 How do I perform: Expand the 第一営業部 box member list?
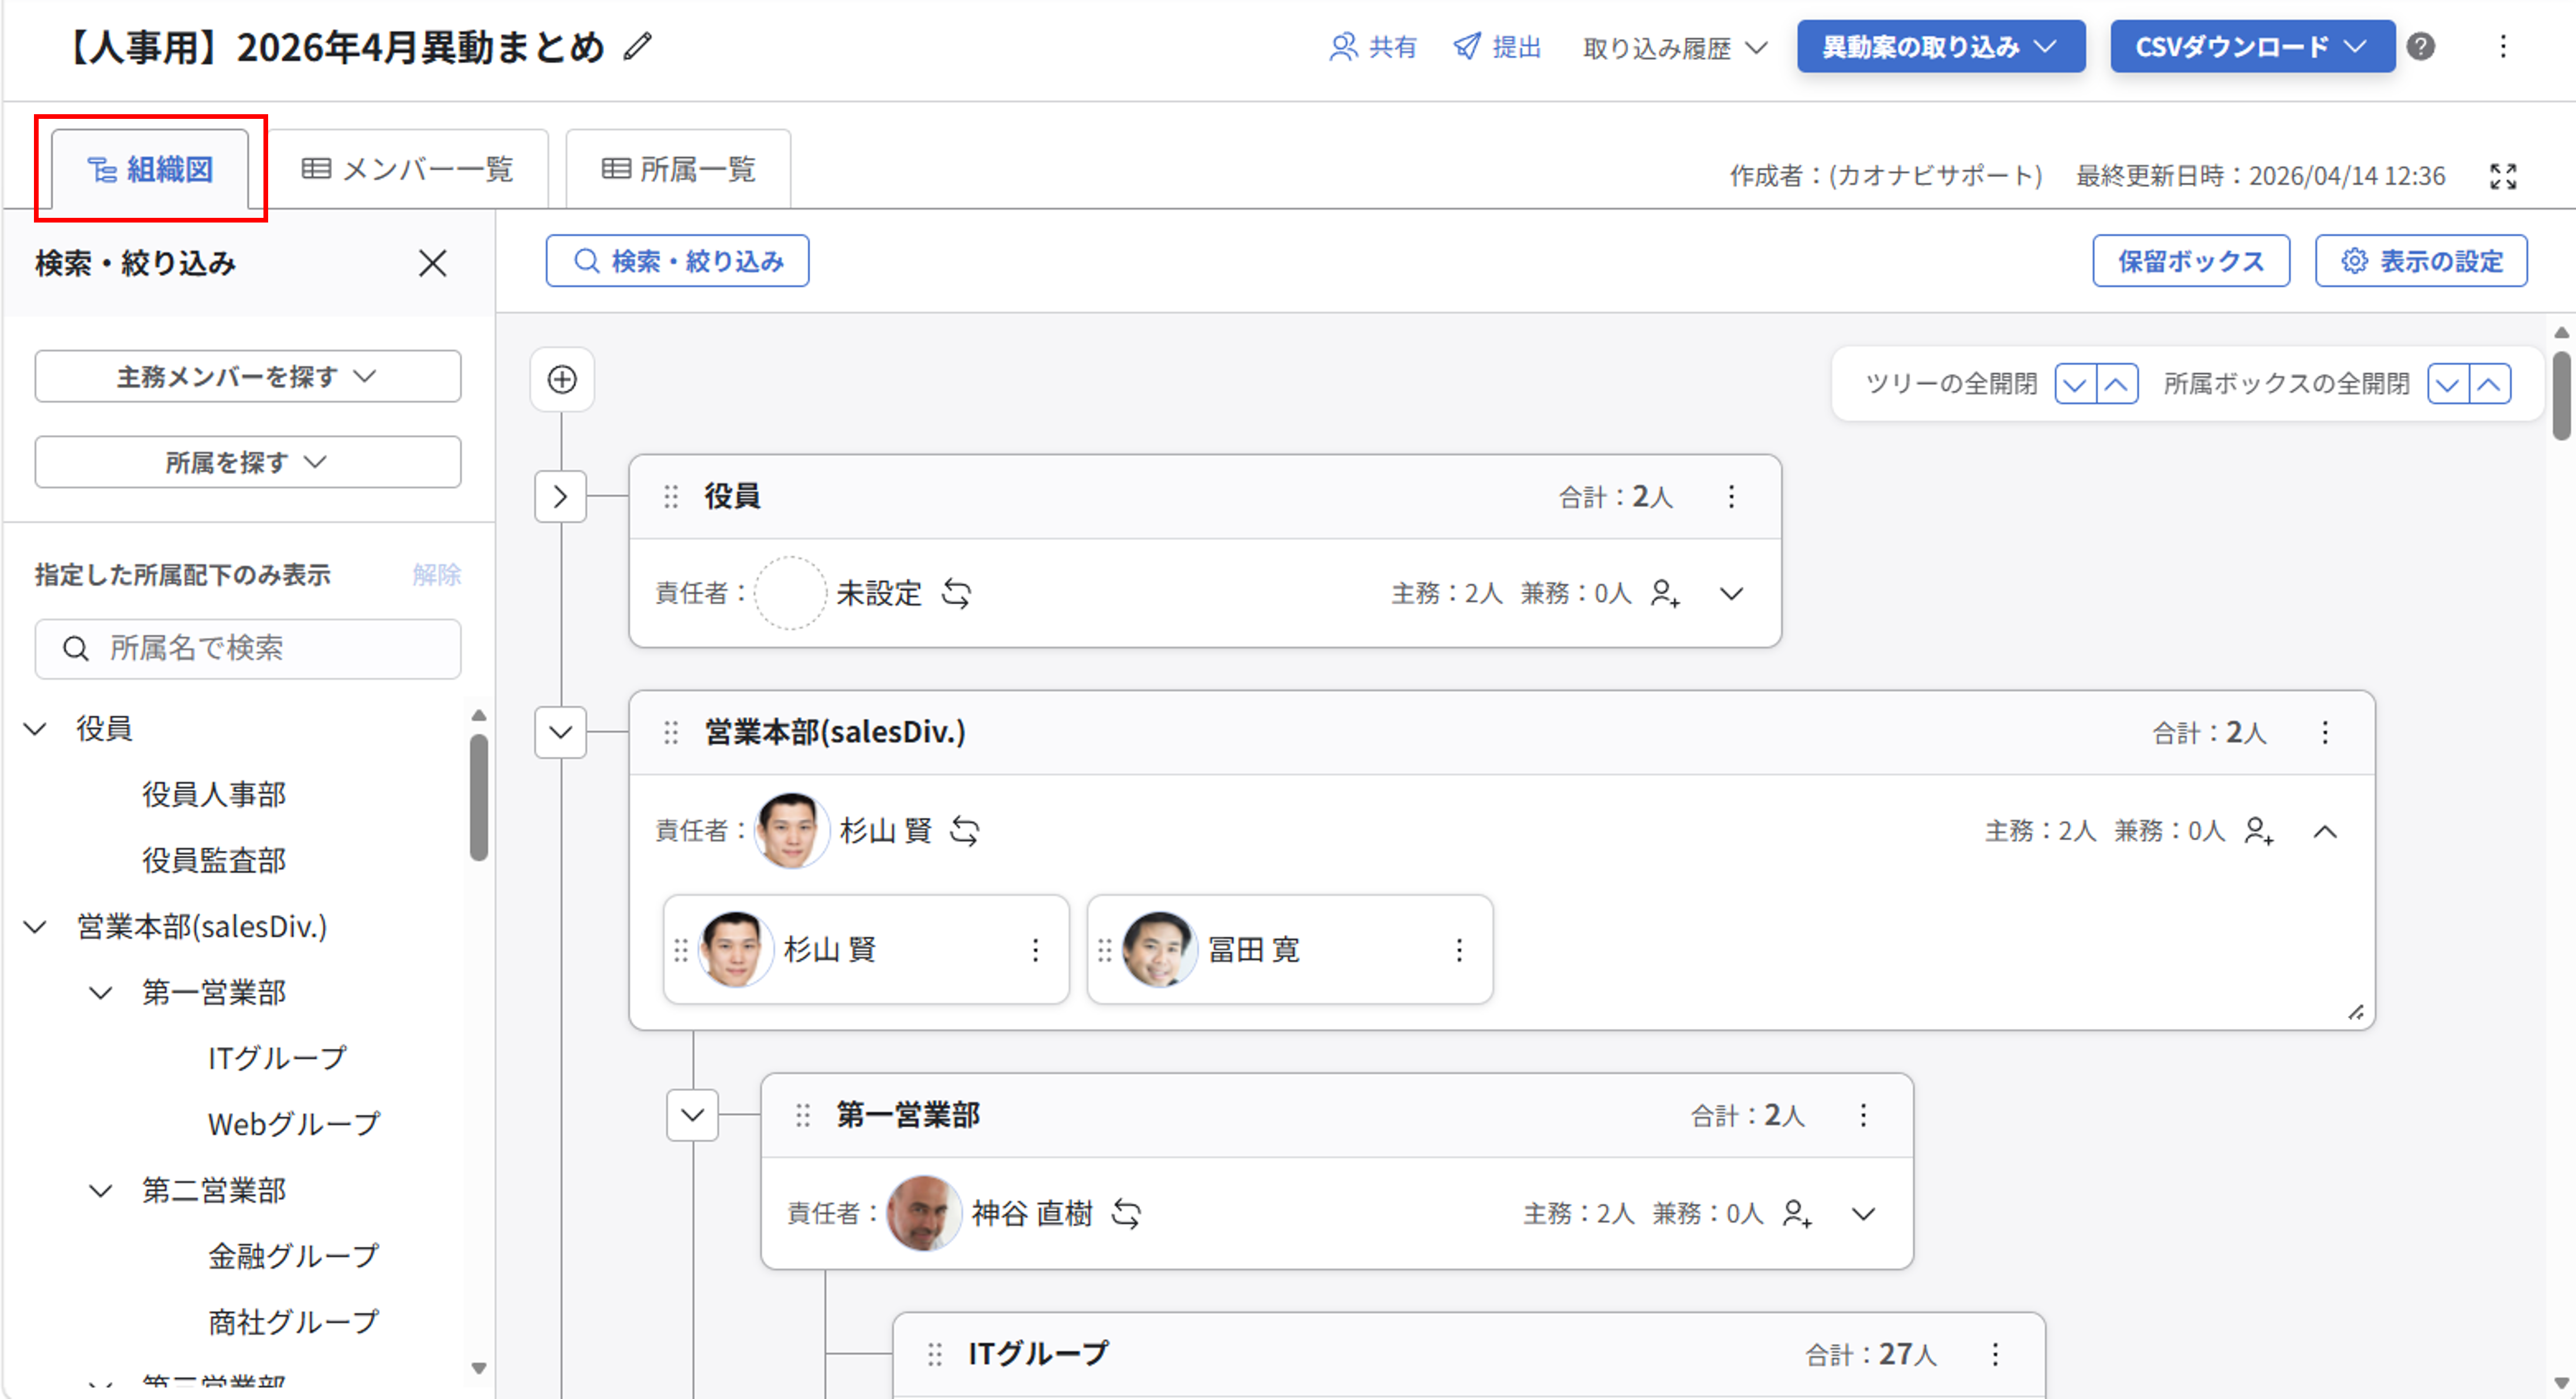(x=1863, y=1213)
